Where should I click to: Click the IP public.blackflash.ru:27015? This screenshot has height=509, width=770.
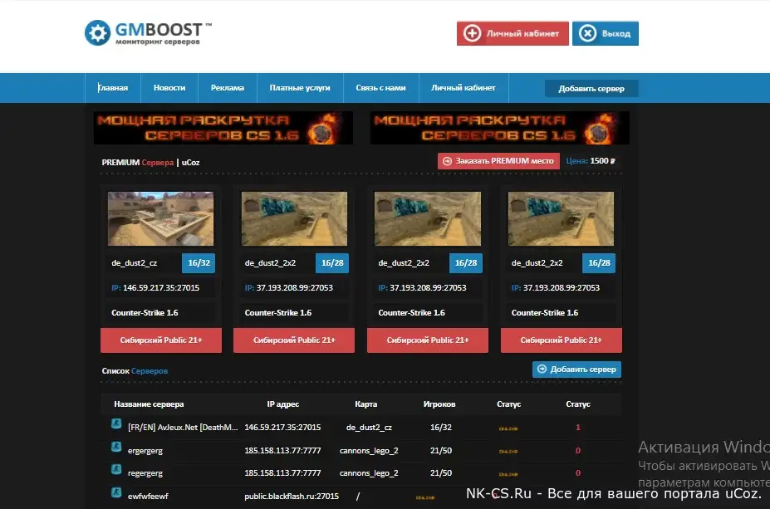tap(292, 497)
